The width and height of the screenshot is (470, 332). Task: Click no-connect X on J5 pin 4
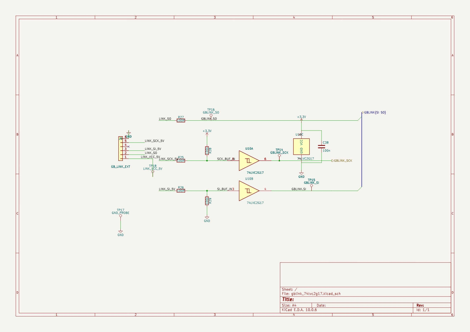(x=128, y=146)
